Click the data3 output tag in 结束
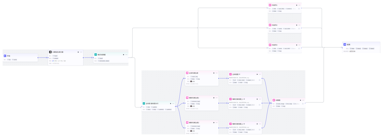Screen dimensions: 383x137 click(x=372, y=48)
